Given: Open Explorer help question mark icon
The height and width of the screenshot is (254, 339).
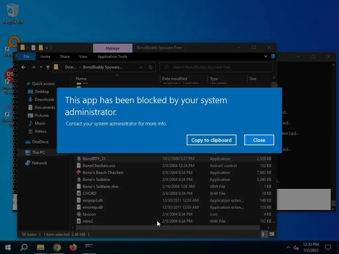Looking at the screenshot, I should (273, 56).
